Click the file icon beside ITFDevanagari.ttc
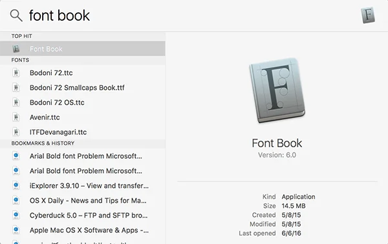 [16, 132]
